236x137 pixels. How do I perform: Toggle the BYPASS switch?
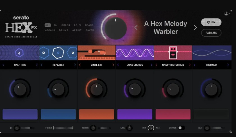(x=181, y=128)
